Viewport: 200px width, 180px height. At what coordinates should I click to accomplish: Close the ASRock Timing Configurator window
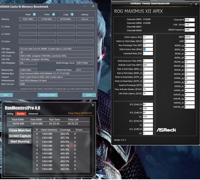(x=196, y=4)
